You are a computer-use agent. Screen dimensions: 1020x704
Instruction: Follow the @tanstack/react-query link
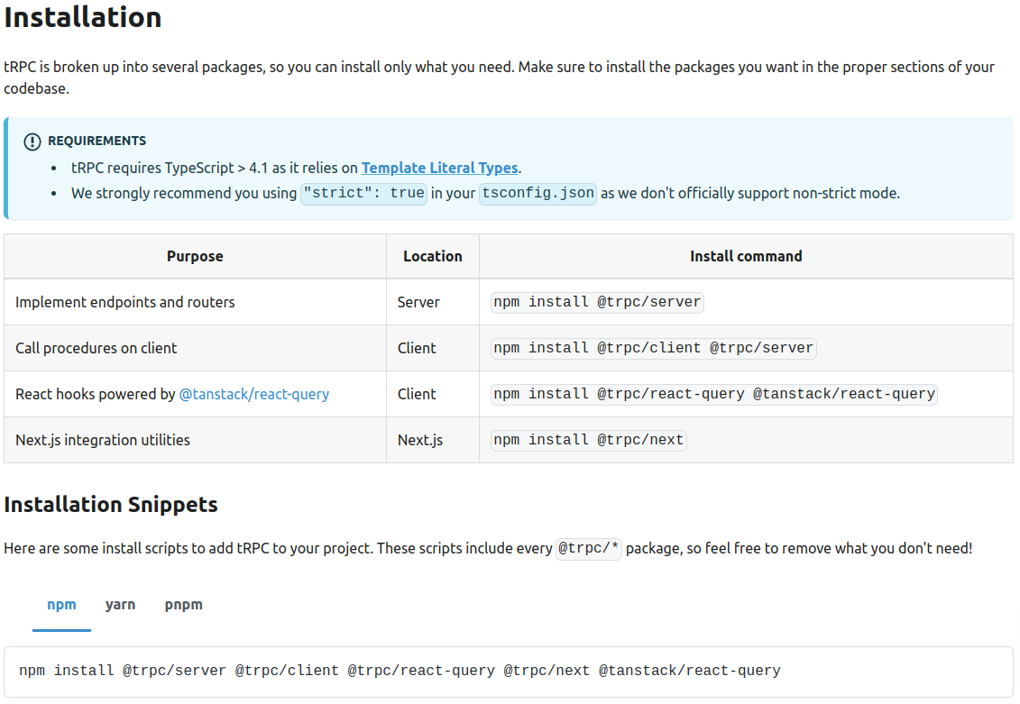254,394
